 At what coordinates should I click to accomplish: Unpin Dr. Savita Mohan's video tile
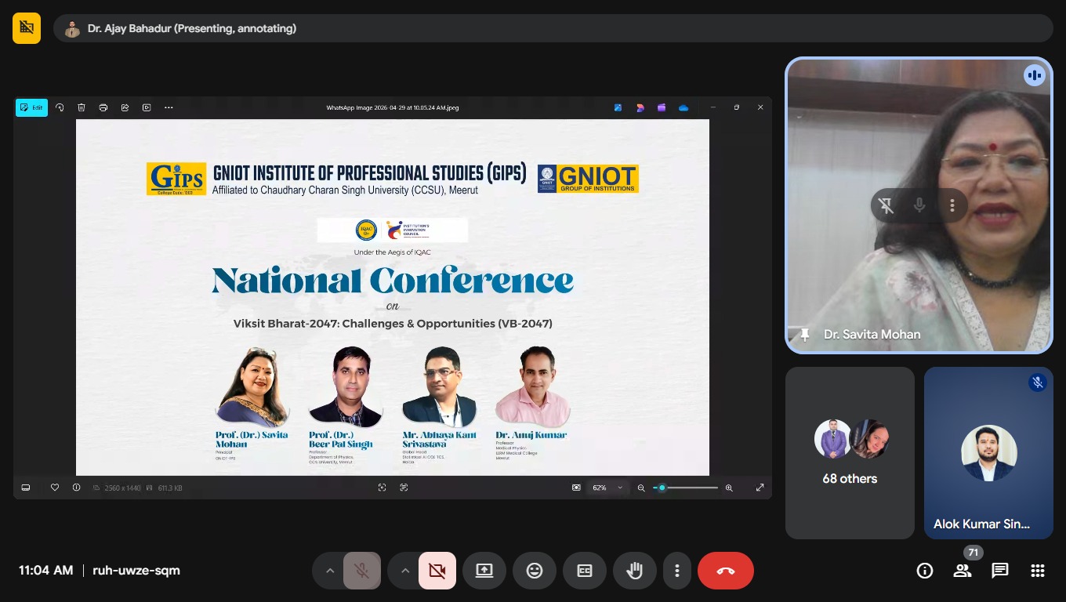coord(887,205)
